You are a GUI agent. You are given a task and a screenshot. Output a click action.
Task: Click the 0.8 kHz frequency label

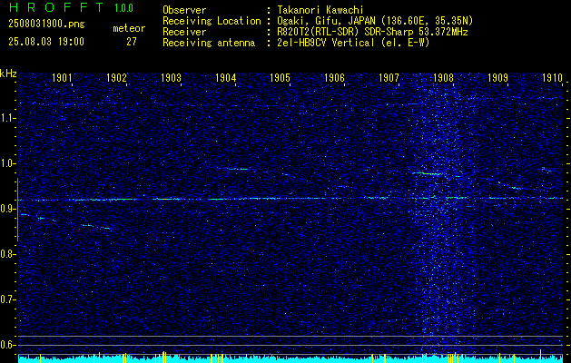[x=7, y=254]
